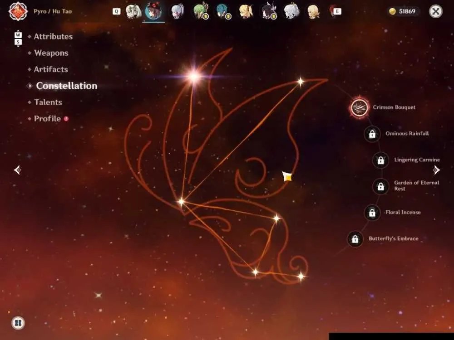Switch to the green-haired character portrait
This screenshot has height=340, width=454.
201,11
